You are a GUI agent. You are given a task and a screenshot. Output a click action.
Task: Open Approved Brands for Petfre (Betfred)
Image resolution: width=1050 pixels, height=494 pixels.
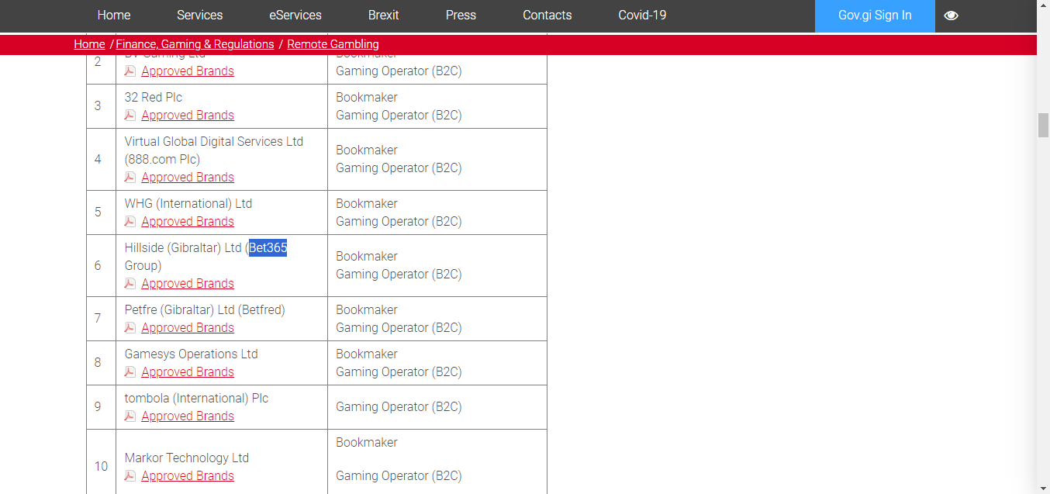188,327
